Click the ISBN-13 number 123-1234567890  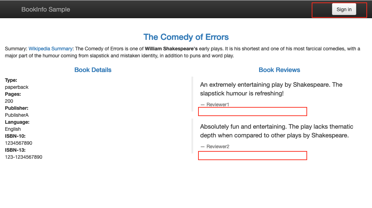point(23,157)
